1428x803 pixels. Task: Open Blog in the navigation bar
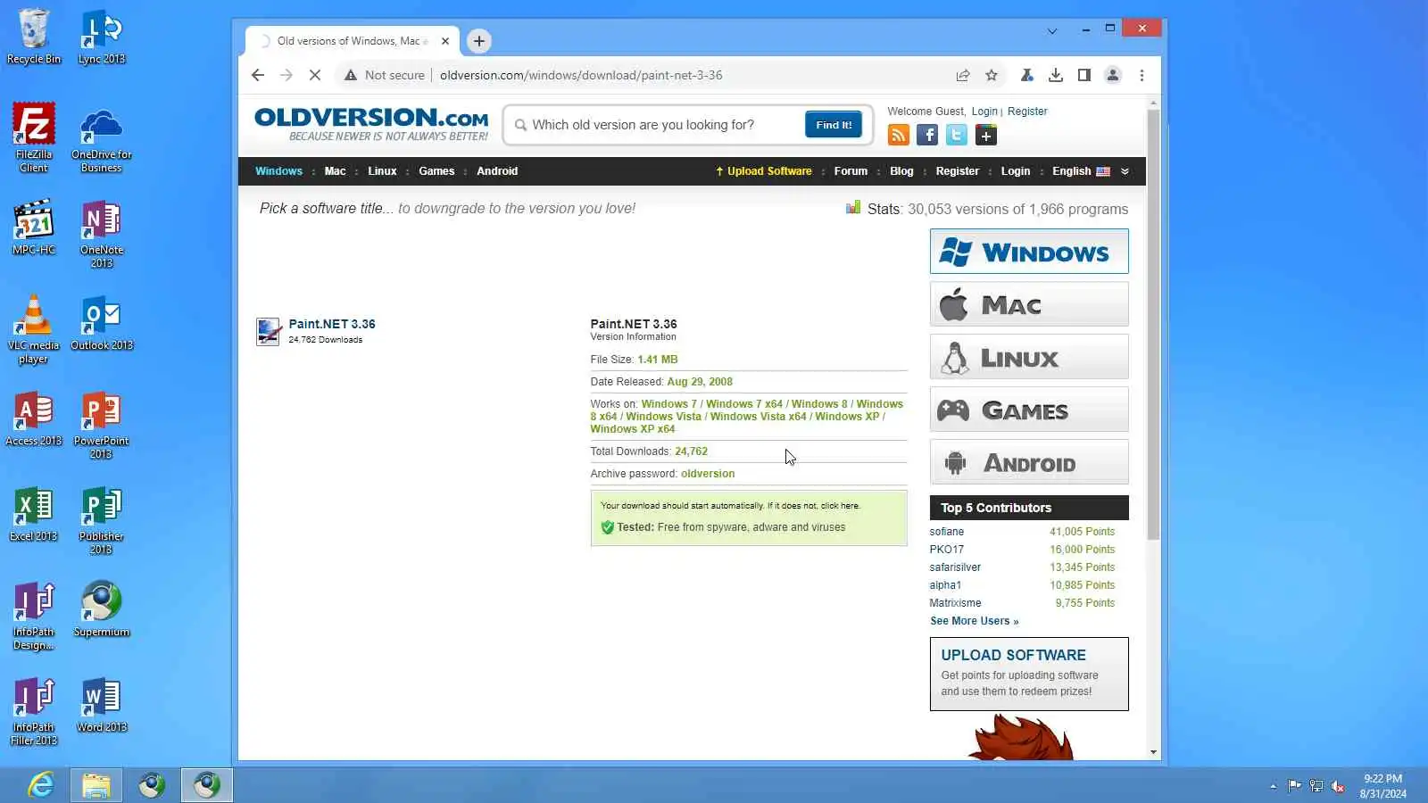point(901,171)
